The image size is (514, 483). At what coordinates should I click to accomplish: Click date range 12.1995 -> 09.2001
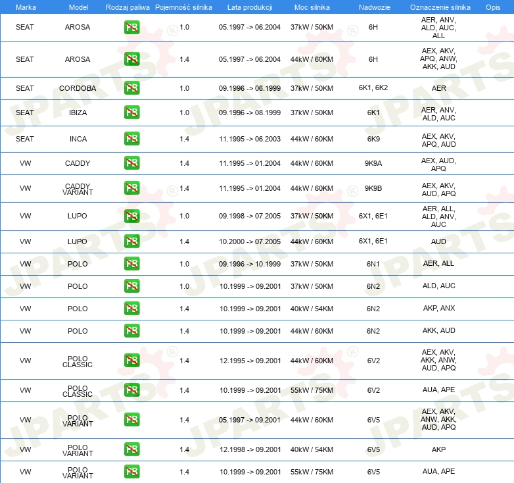[250, 361]
